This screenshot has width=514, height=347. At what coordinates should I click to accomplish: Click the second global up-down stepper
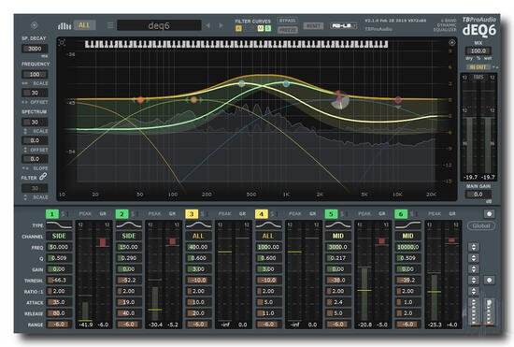[474, 258]
